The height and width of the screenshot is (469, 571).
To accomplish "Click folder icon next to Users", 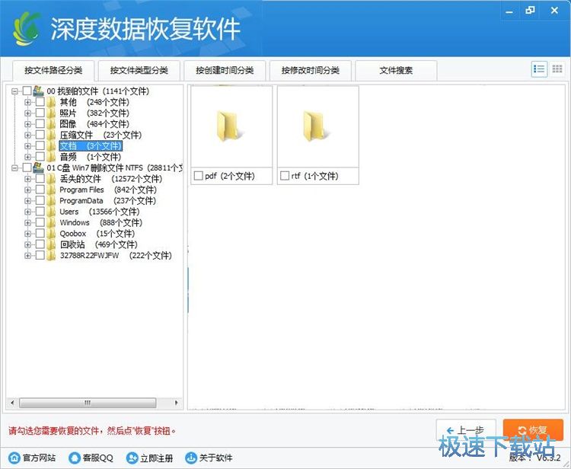I will [51, 211].
